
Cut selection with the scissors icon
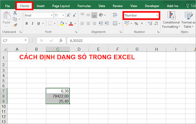tap(15, 13)
